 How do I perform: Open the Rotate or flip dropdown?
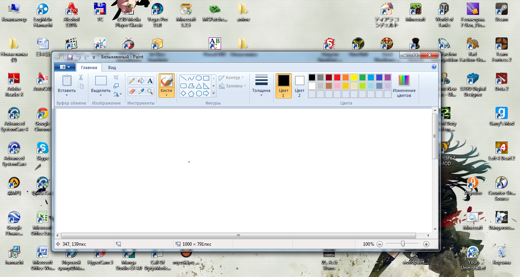click(118, 94)
